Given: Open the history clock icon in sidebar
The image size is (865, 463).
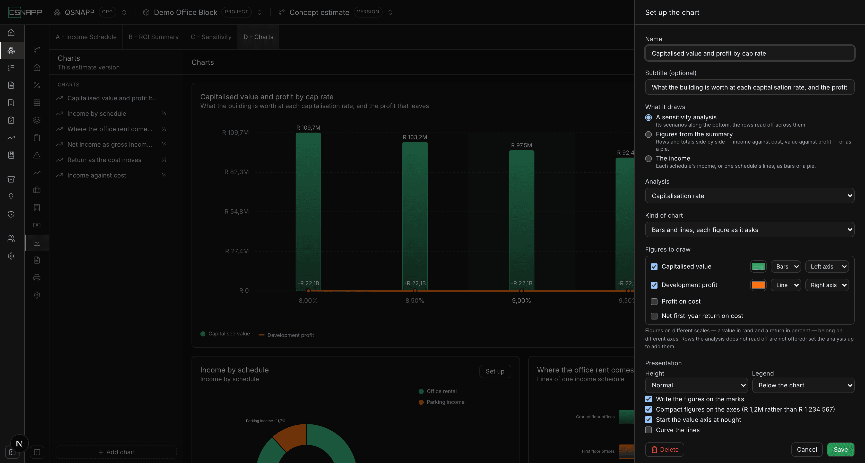Looking at the screenshot, I should pos(11,214).
